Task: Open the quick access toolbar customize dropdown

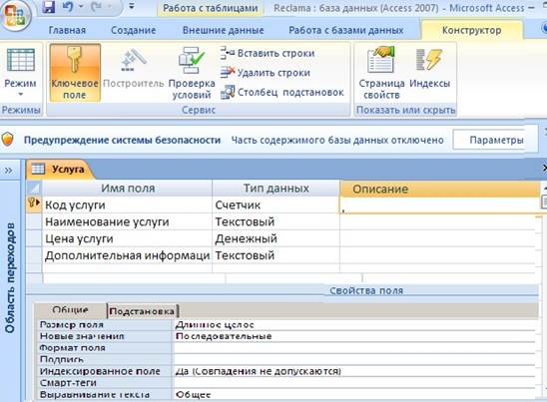Action: click(x=132, y=7)
